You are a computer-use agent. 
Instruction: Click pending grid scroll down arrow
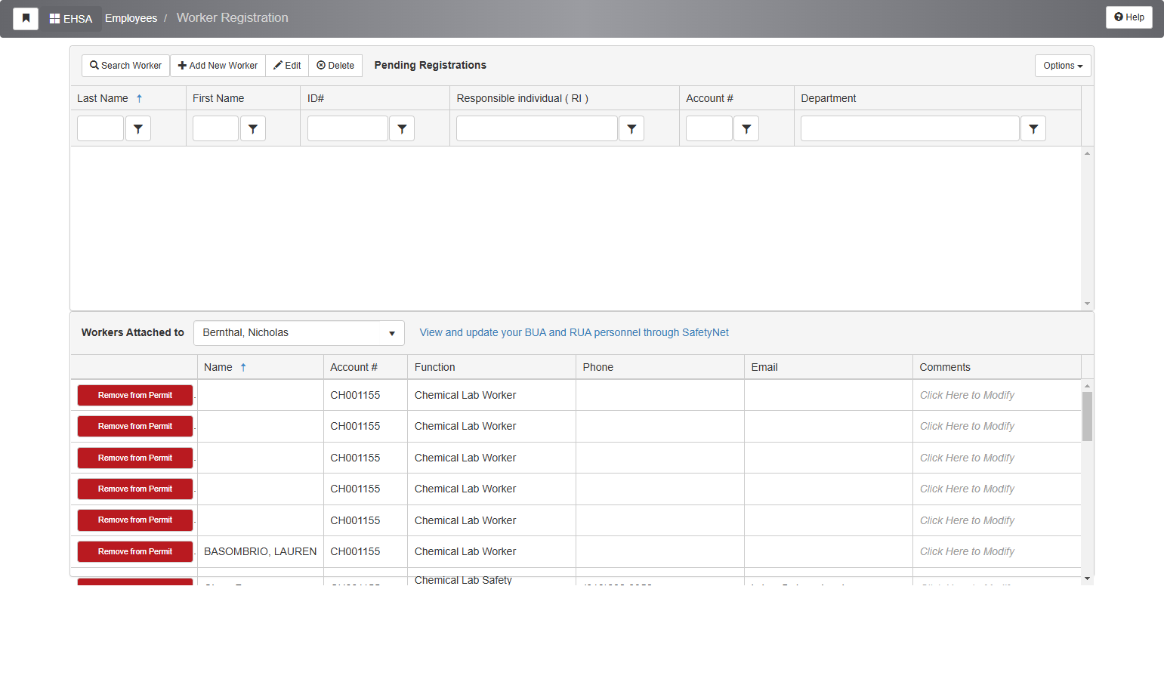click(1088, 304)
